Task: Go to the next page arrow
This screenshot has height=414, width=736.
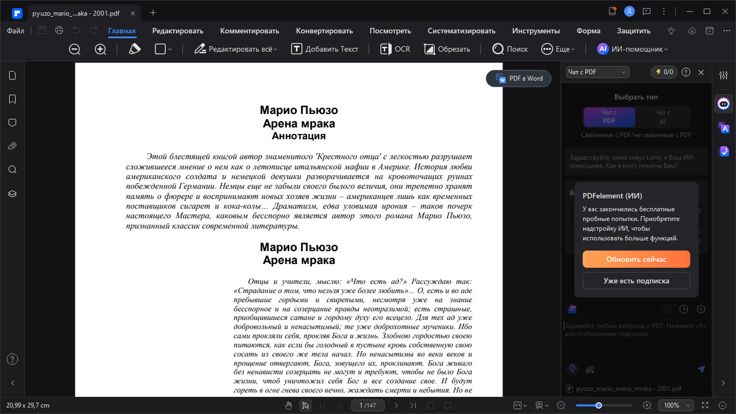Action: 396,405
